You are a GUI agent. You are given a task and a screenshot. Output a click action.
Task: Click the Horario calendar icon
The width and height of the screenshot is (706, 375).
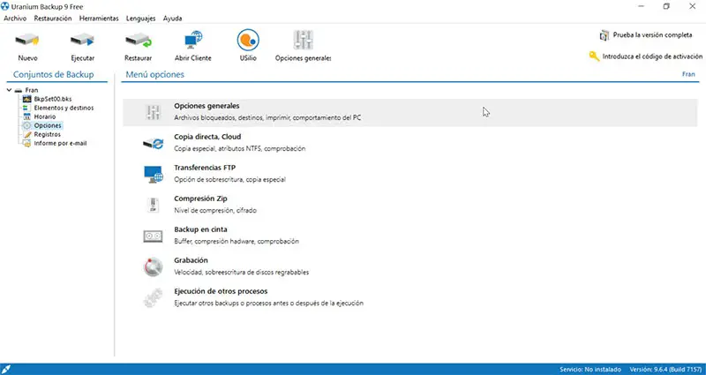pos(26,116)
